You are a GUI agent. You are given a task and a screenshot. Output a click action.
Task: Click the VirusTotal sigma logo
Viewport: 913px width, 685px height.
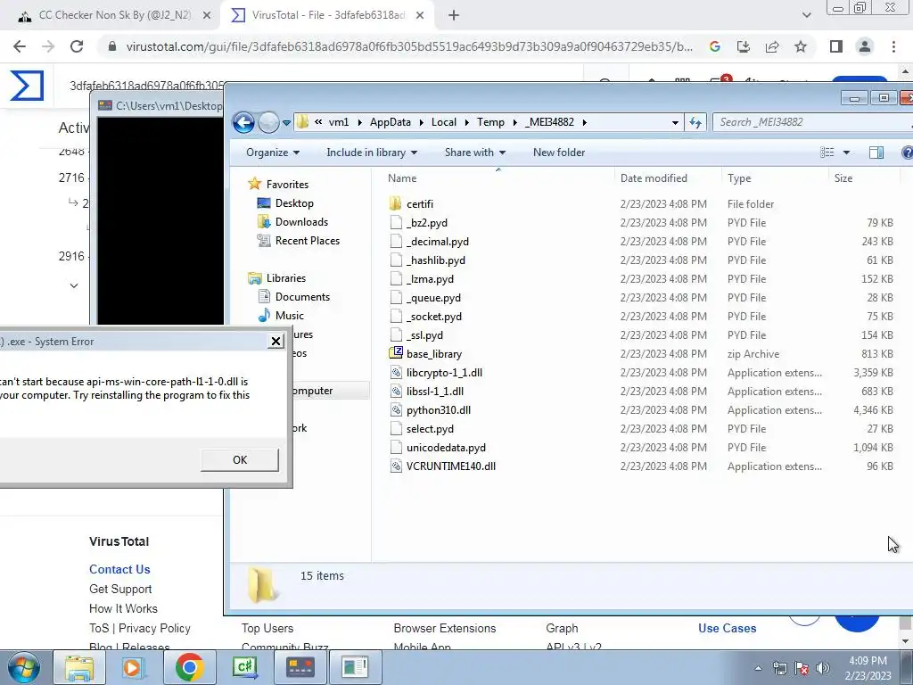pyautogui.click(x=27, y=86)
